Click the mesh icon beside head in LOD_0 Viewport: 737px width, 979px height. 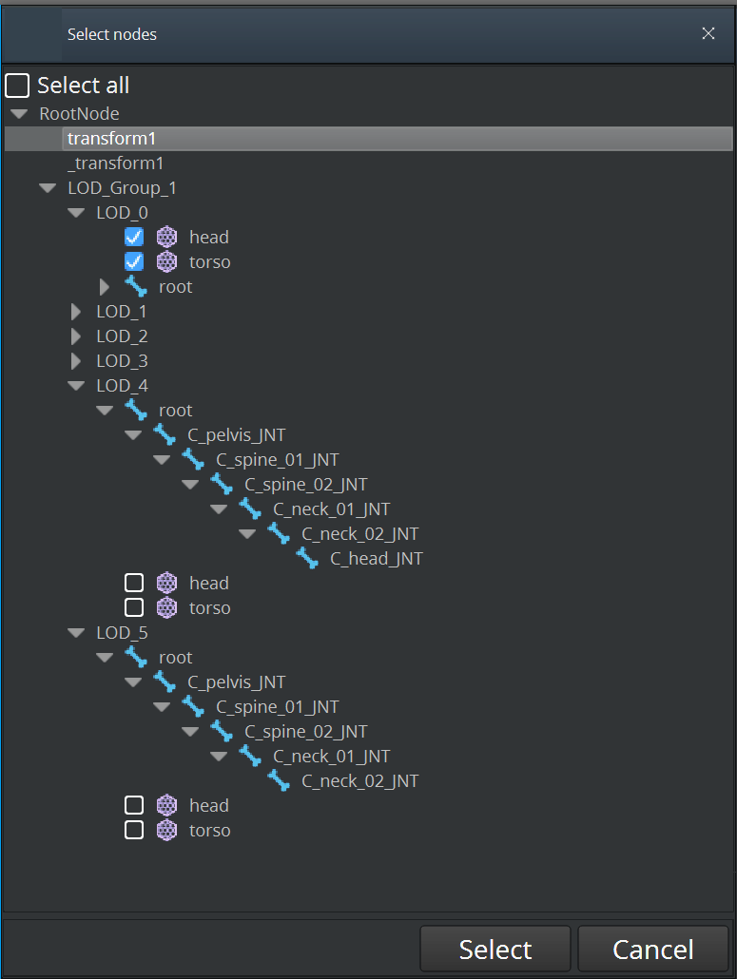tap(166, 237)
